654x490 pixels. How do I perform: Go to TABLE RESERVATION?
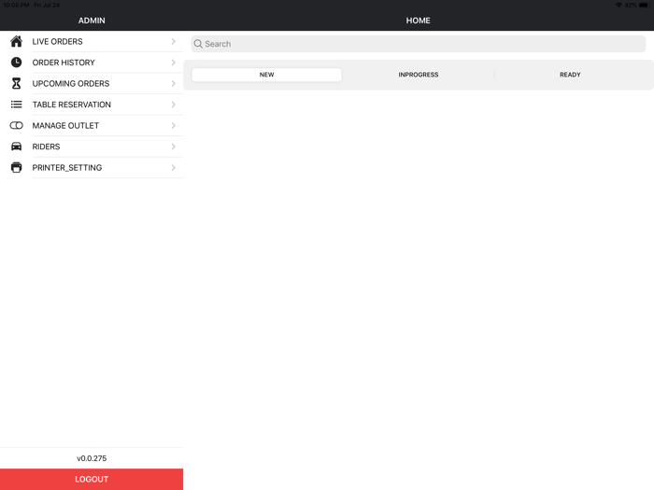(x=92, y=105)
